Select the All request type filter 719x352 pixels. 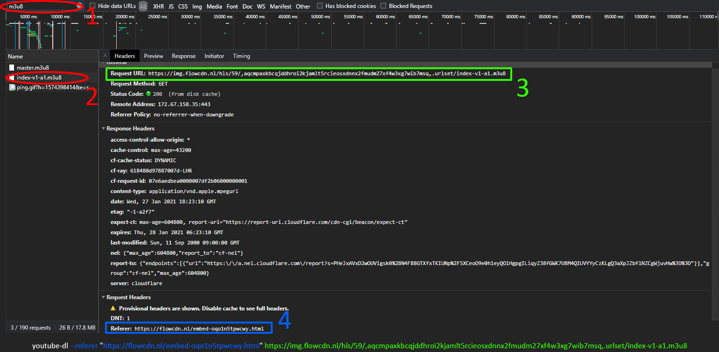[143, 7]
